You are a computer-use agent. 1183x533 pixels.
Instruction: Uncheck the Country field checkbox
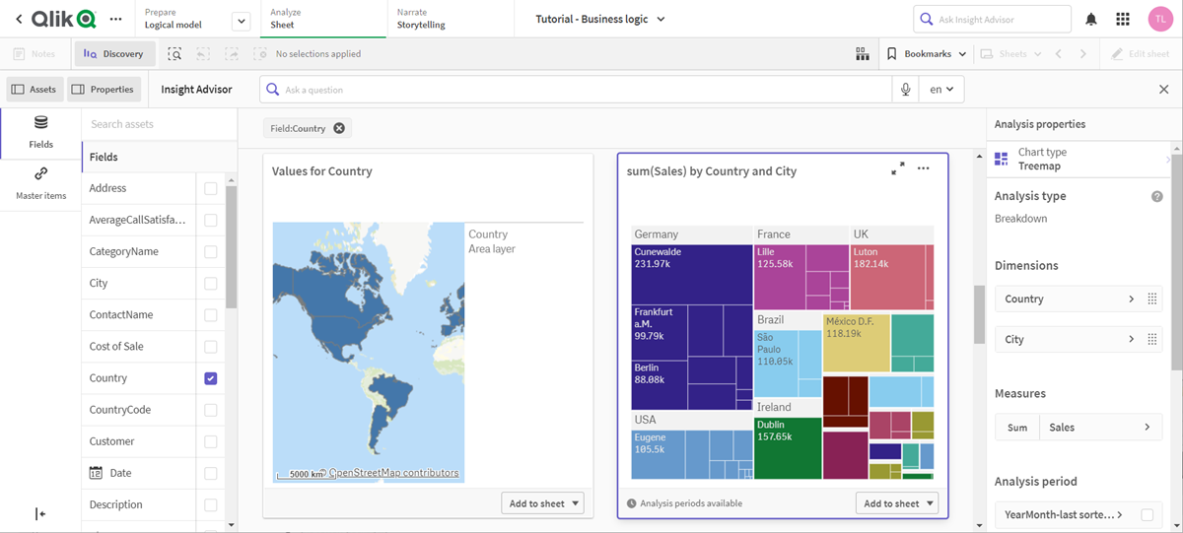[211, 378]
